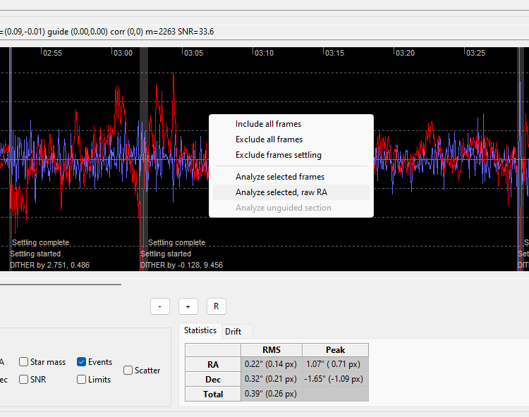Click the Peak column header
The image size is (529, 417).
335,350
